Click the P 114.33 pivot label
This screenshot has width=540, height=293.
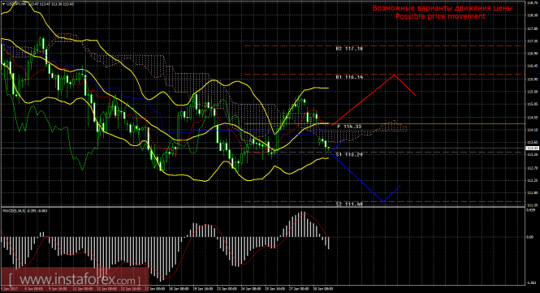349,127
